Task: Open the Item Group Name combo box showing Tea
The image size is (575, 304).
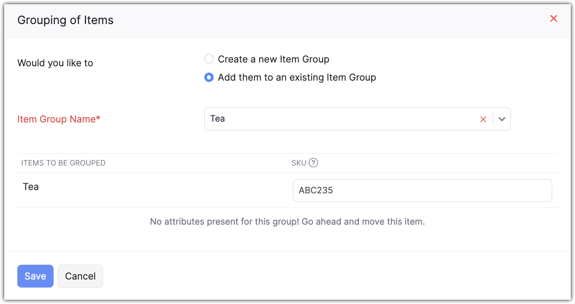Action: coord(338,119)
